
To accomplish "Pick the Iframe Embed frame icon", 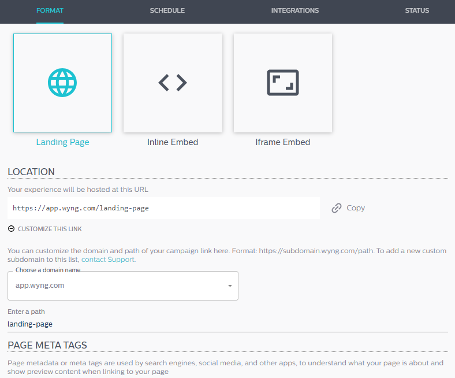I will 283,83.
